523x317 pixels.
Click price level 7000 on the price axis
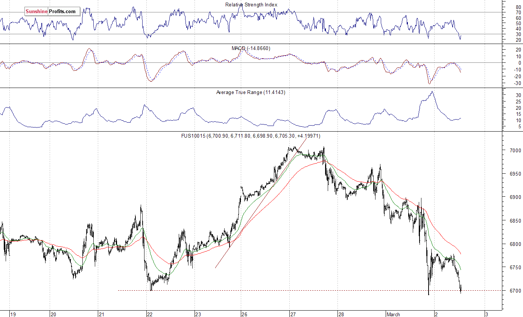pyautogui.click(x=515, y=150)
